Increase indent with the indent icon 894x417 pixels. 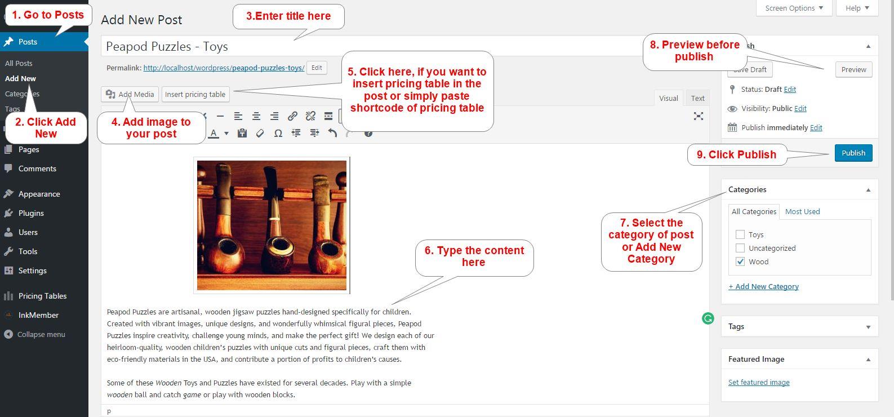pos(314,133)
